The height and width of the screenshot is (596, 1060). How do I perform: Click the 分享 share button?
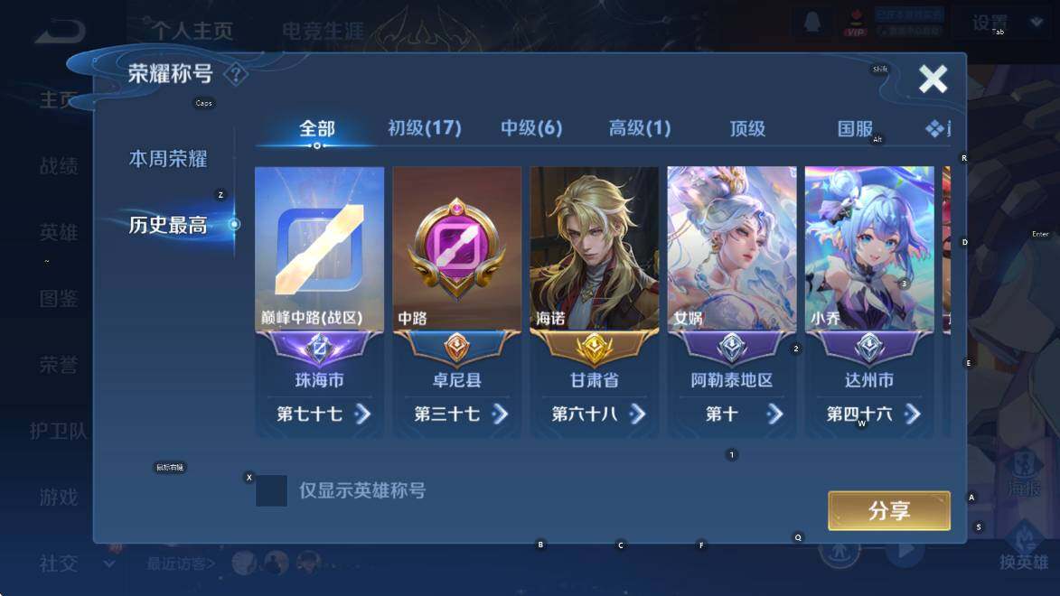tap(889, 511)
